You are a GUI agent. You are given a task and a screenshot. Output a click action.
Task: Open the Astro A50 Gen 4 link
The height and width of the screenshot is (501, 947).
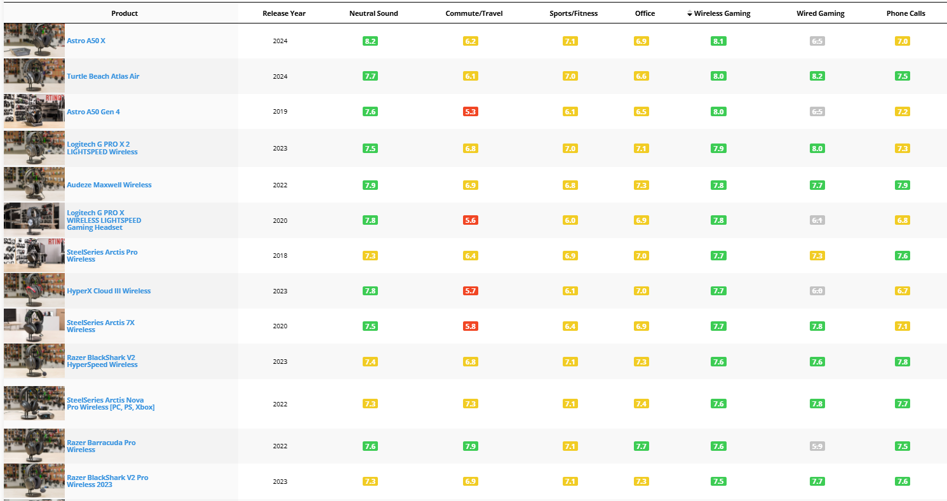pyautogui.click(x=93, y=112)
